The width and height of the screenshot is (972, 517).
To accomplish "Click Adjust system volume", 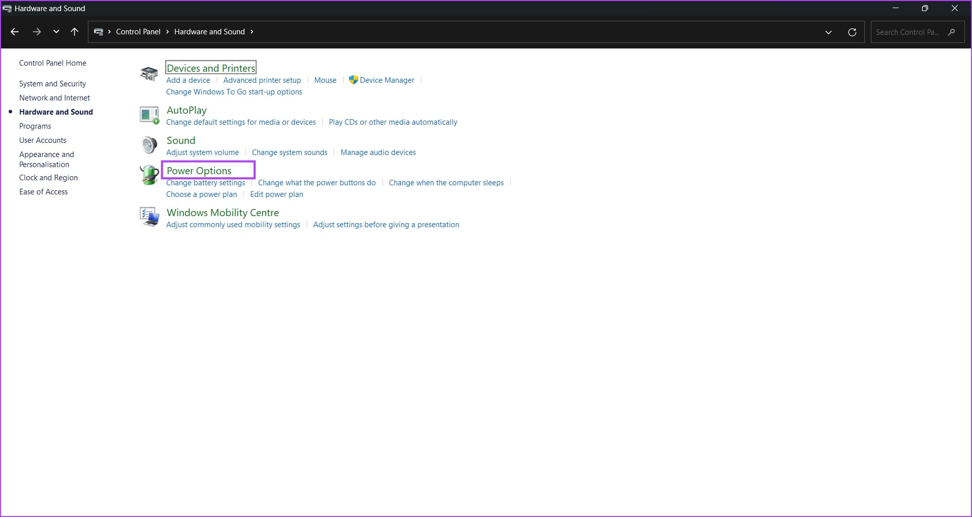I will (203, 152).
